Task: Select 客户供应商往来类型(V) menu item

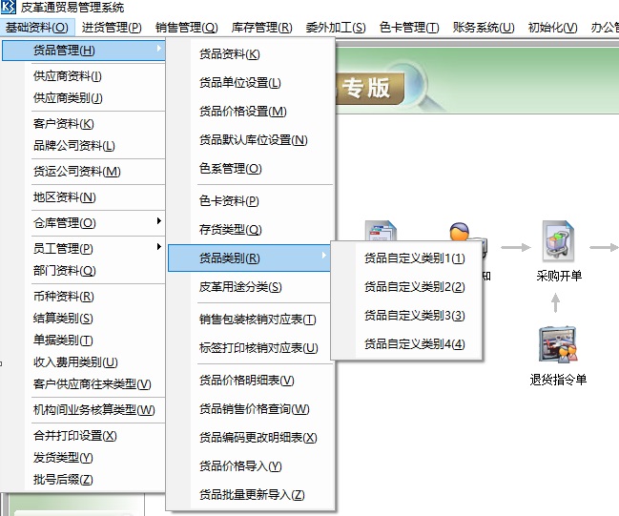Action: tap(94, 384)
